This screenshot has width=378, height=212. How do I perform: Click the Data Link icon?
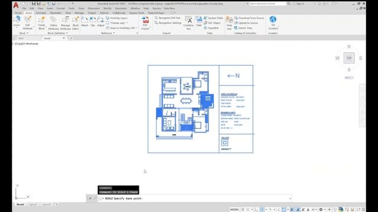click(229, 19)
